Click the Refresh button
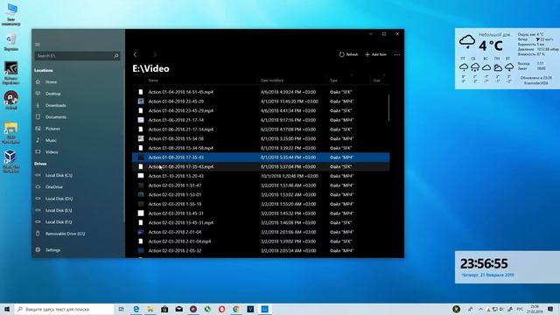Screen dimensions: 560x315 (x=348, y=54)
